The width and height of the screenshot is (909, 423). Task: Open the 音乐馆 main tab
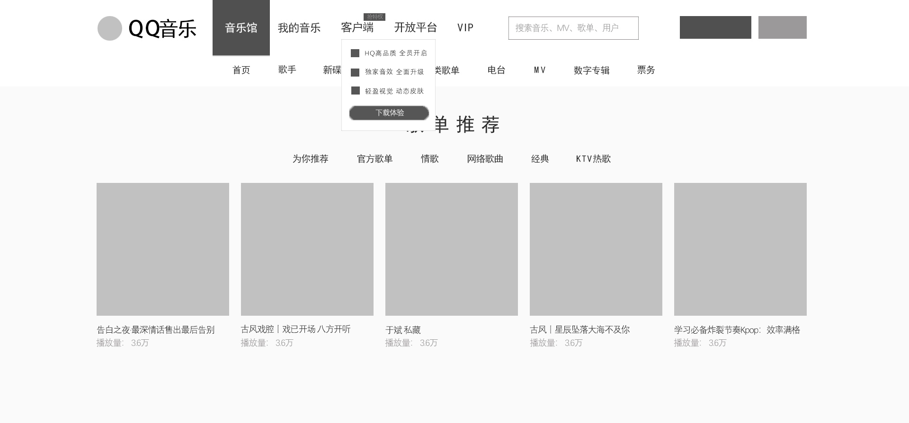click(x=241, y=28)
